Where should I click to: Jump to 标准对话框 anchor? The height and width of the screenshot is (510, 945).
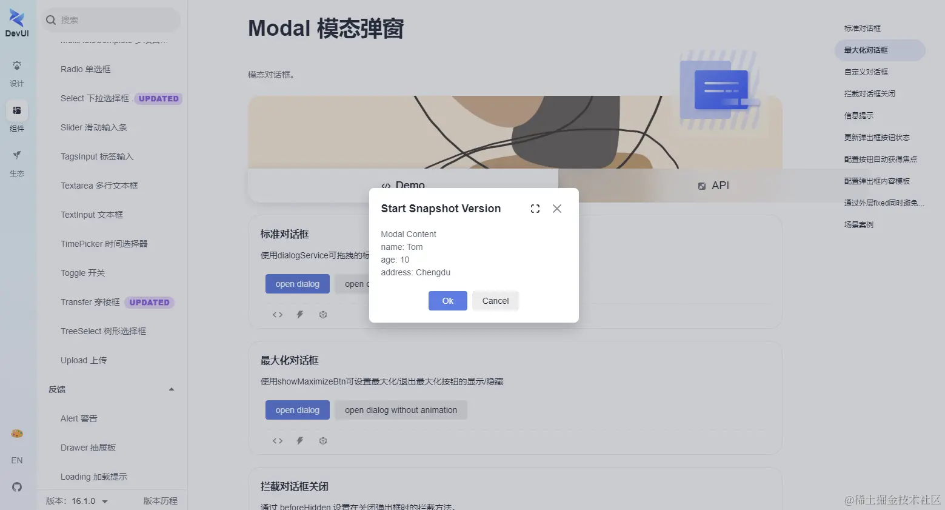click(863, 29)
